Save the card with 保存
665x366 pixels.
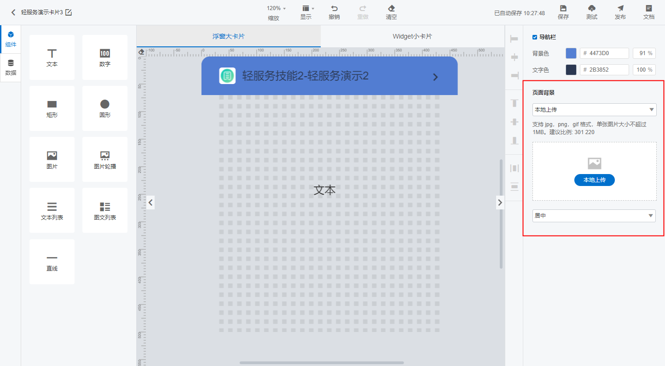point(563,12)
